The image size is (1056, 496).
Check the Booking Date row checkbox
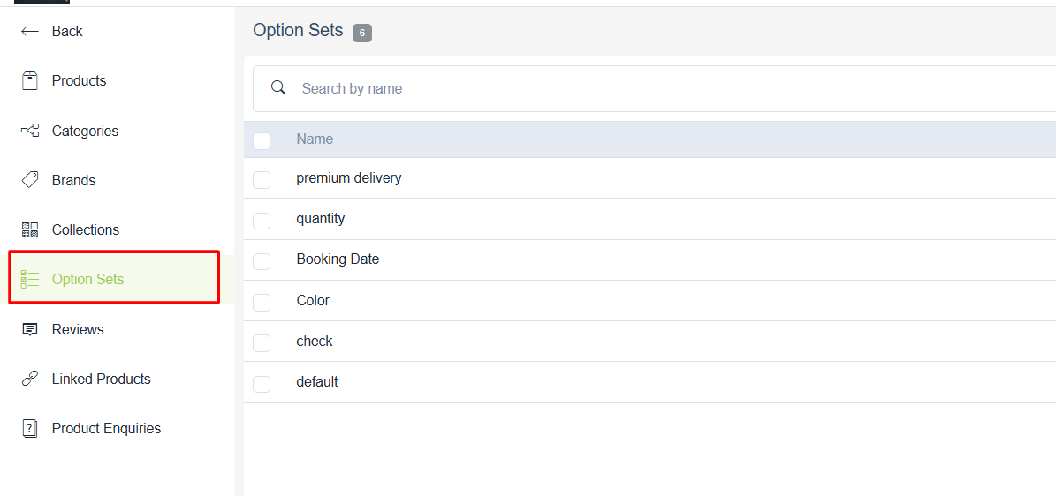pos(262,261)
